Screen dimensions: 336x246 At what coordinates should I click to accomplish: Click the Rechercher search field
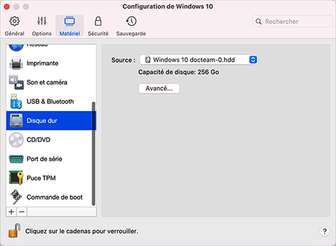point(292,22)
